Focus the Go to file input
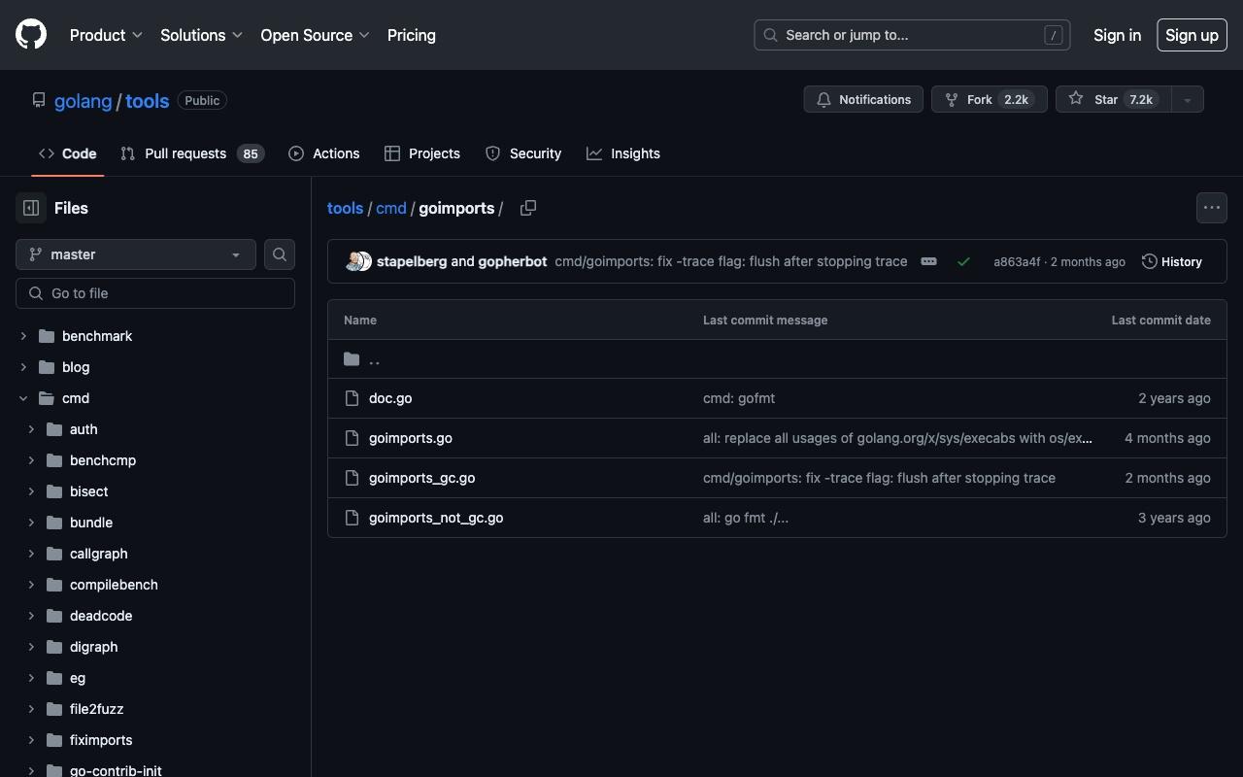This screenshot has height=777, width=1243. point(155,293)
